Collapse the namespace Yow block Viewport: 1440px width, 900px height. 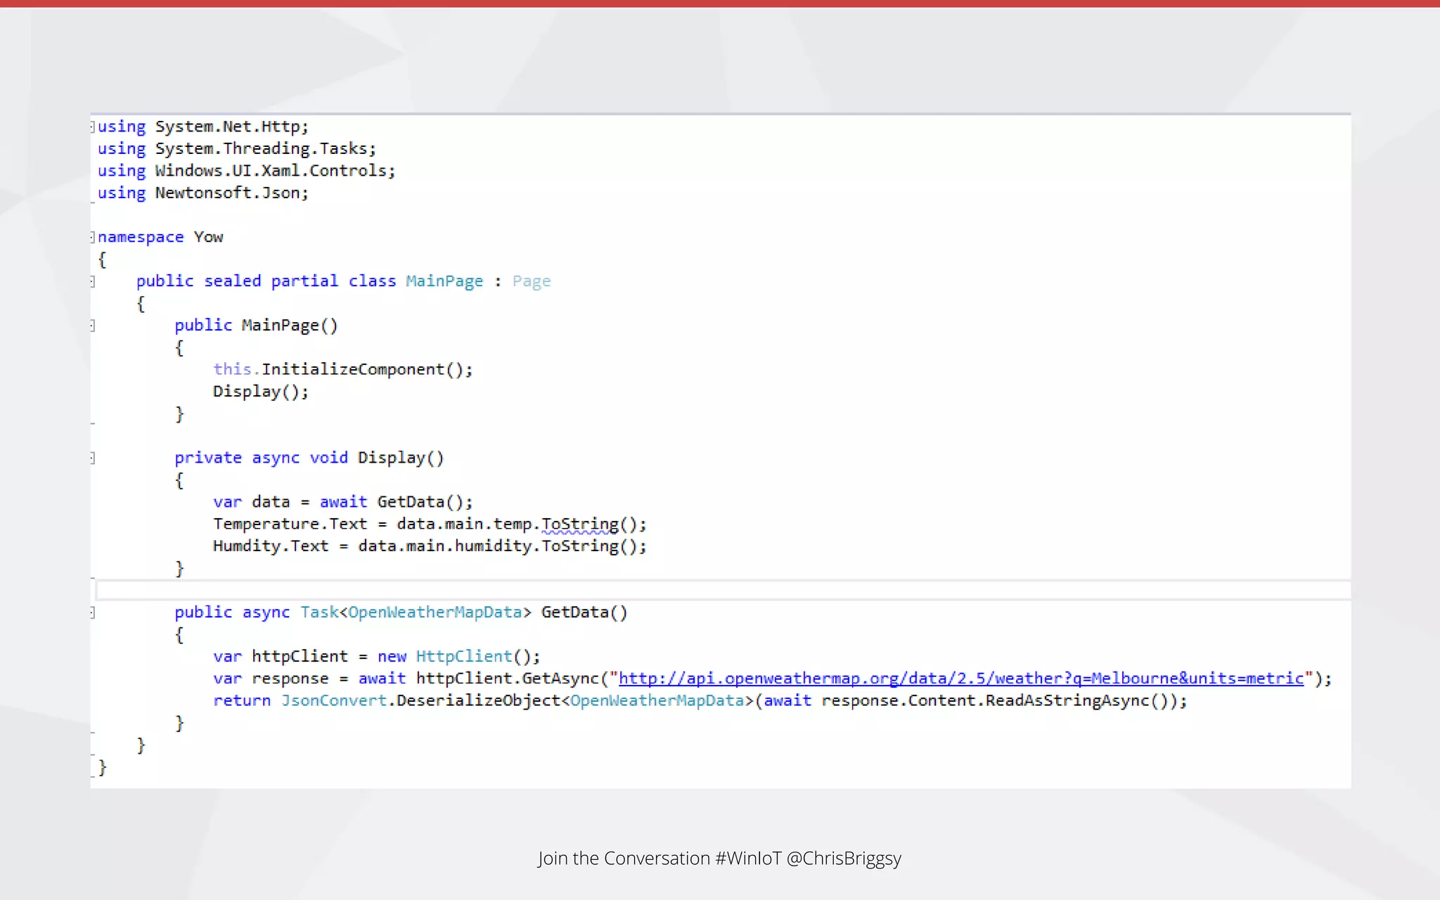pos(93,237)
